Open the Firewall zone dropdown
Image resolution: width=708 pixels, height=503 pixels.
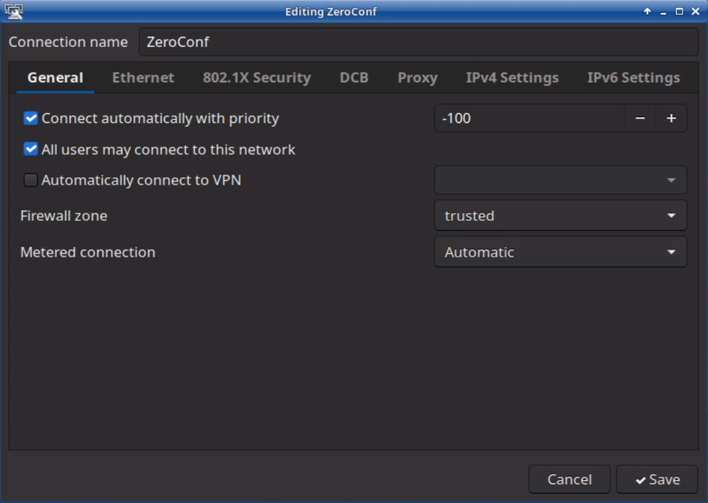pyautogui.click(x=560, y=216)
